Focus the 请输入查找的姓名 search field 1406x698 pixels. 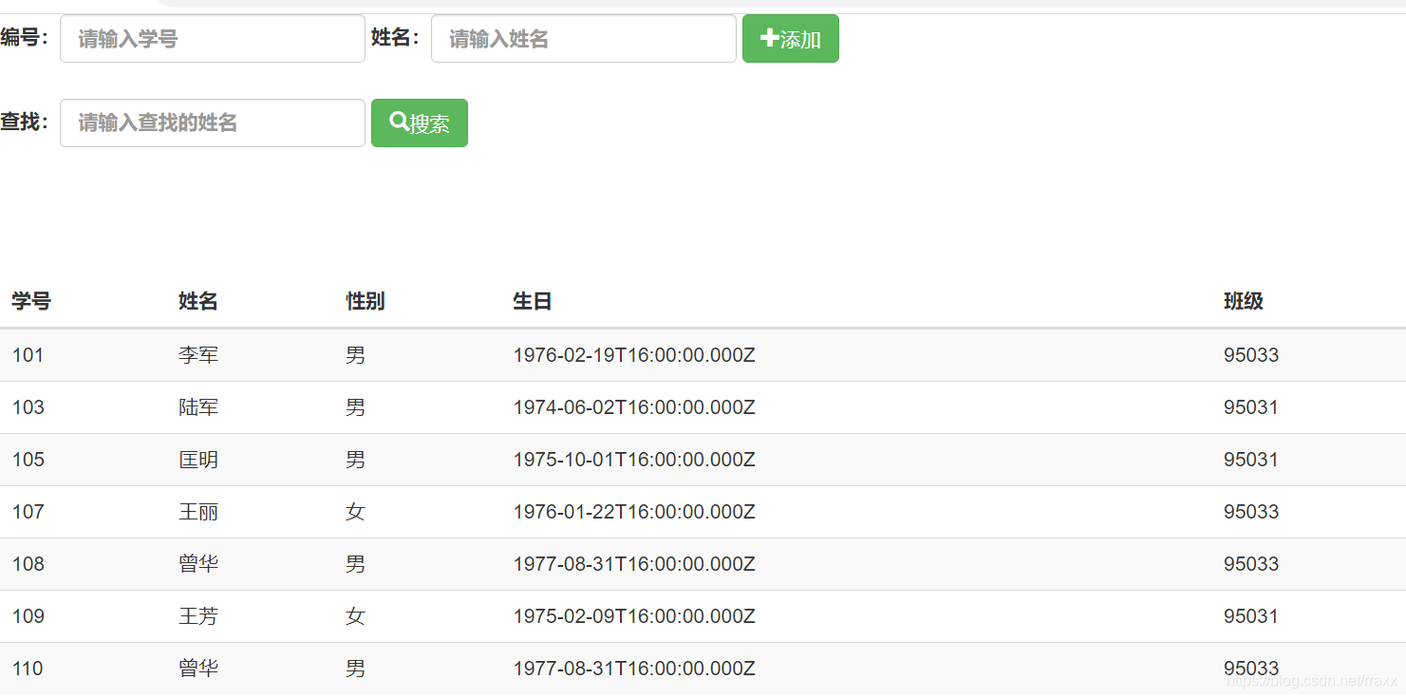(213, 123)
